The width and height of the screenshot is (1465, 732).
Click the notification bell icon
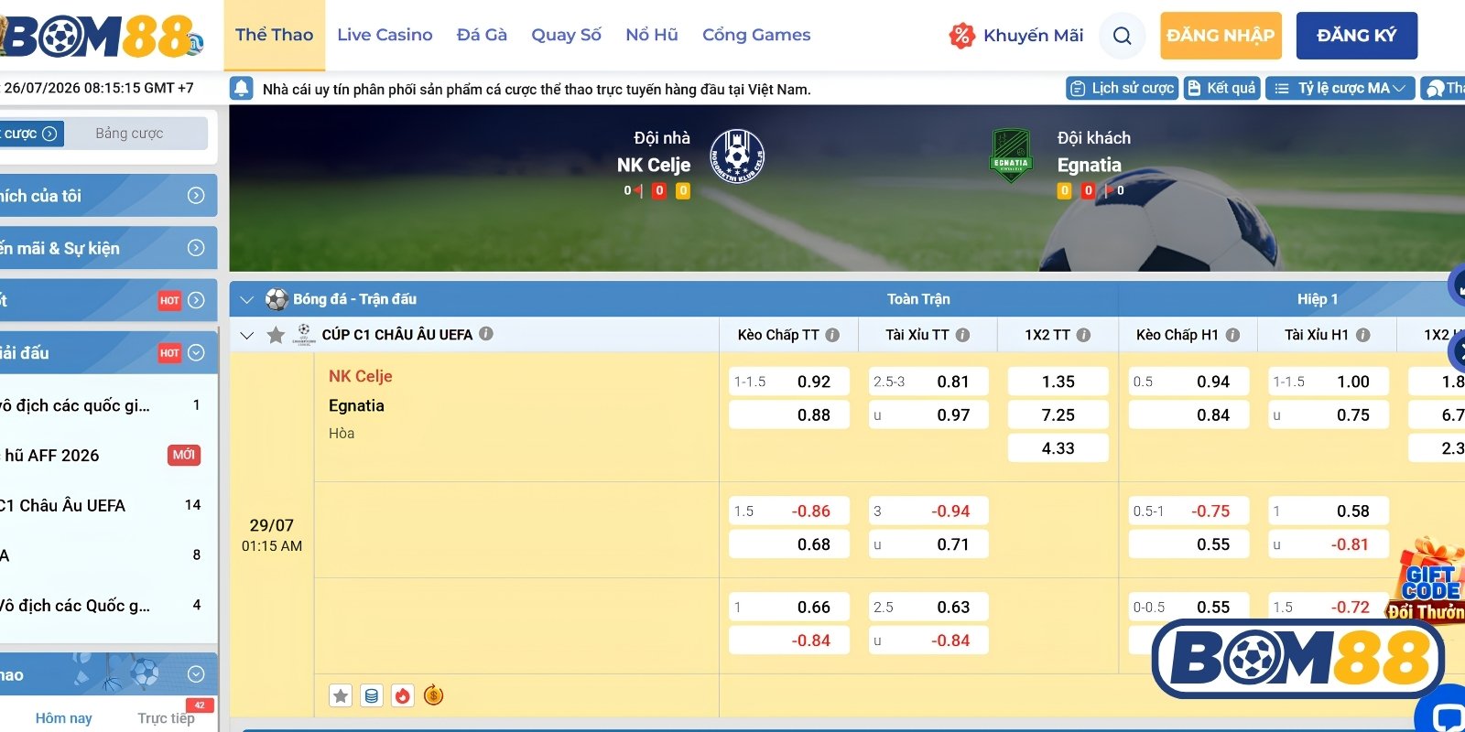click(x=242, y=88)
